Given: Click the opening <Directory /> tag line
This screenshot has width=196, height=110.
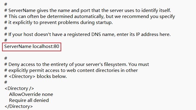Looking at the screenshot, I should (x=19, y=88).
